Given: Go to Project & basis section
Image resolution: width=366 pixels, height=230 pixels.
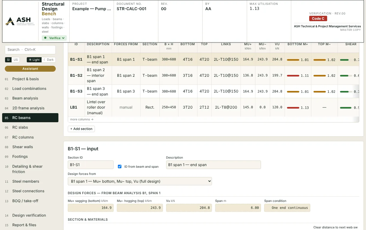Looking at the screenshot, I should coord(30,79).
